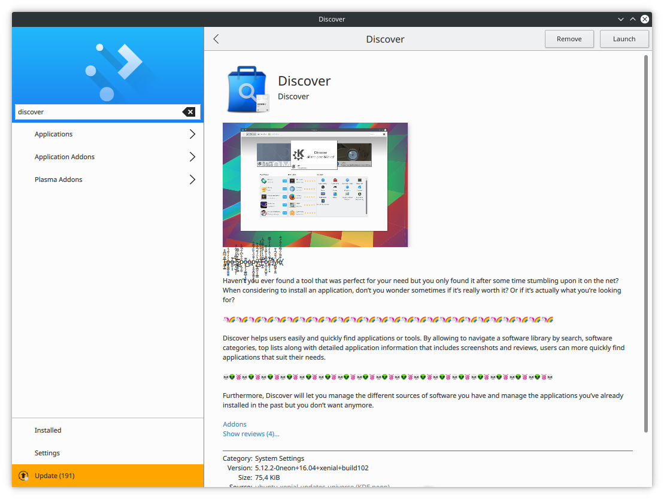Click the version text '5.12.2-0neon+16.04+xenial+build102'
The width and height of the screenshot is (664, 499).
312,468
